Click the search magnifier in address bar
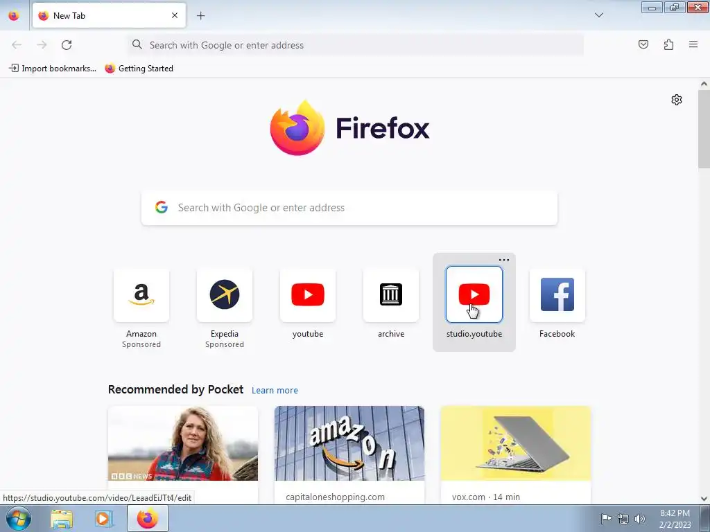This screenshot has width=710, height=532. 137,44
